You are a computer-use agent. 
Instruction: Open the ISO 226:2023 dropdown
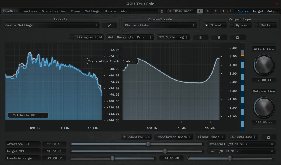coord(243,137)
